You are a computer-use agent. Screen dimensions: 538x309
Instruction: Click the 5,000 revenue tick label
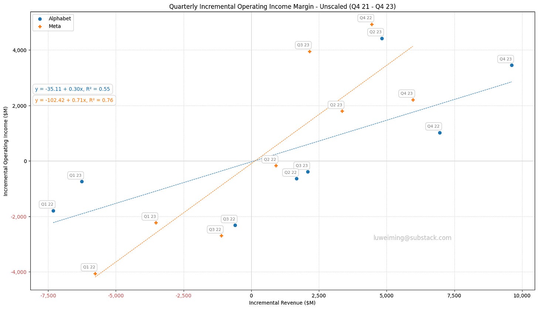(x=387, y=296)
